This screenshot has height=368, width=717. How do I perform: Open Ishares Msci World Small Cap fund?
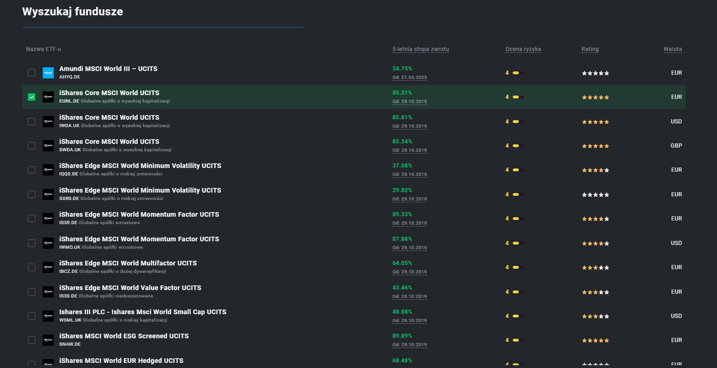point(142,312)
